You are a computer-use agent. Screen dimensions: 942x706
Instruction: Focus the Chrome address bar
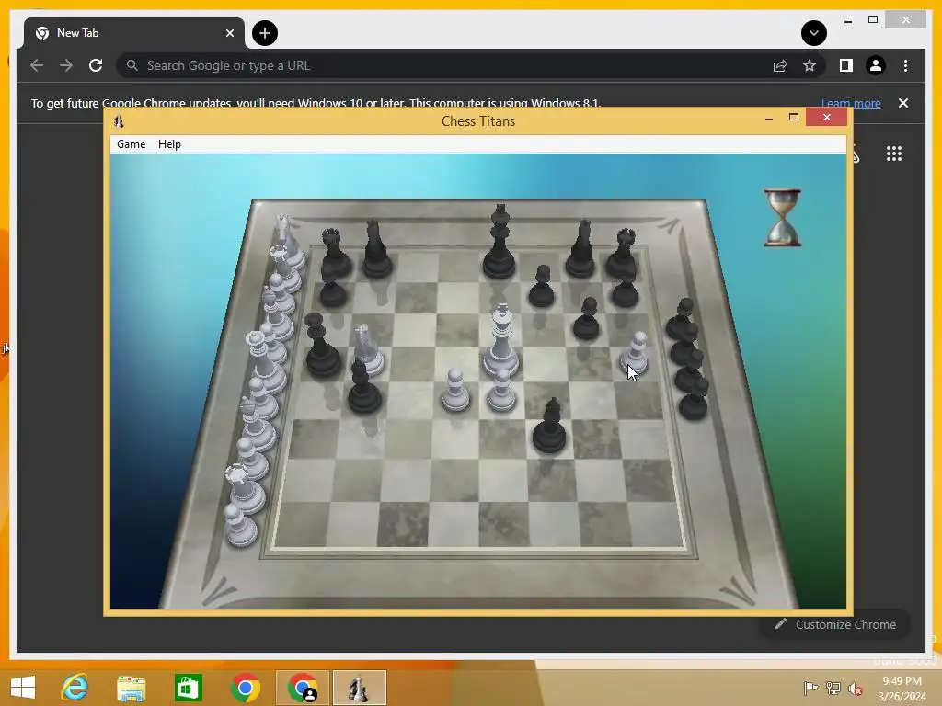pyautogui.click(x=444, y=65)
